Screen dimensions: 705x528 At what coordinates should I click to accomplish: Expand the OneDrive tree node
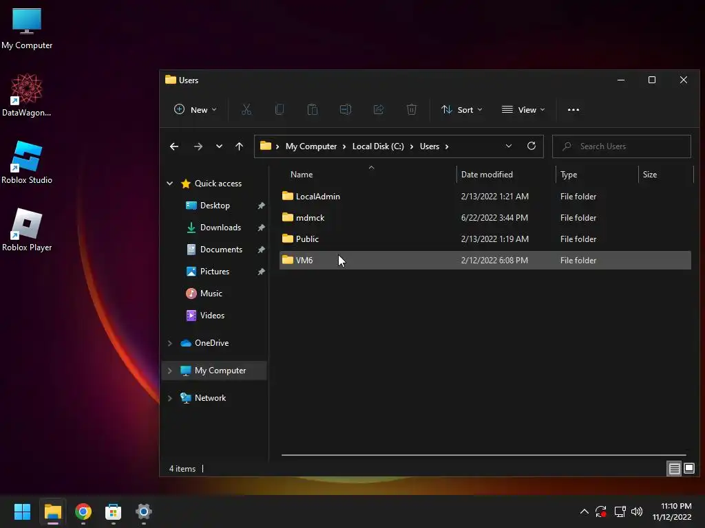tap(170, 343)
